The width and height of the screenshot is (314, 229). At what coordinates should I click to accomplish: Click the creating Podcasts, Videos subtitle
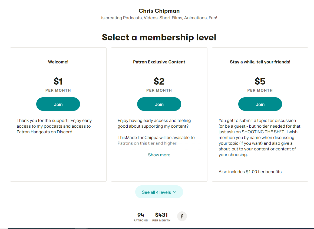tap(159, 18)
